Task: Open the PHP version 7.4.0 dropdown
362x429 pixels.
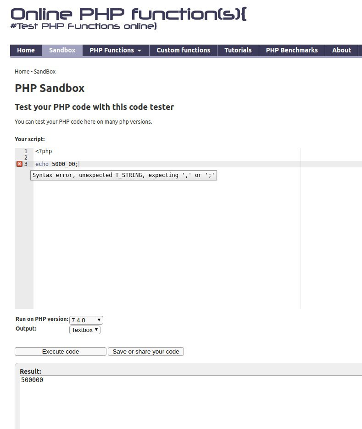Action: pyautogui.click(x=86, y=320)
